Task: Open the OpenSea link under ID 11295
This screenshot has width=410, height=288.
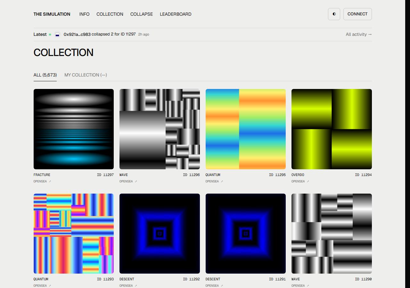Action: click(x=214, y=181)
